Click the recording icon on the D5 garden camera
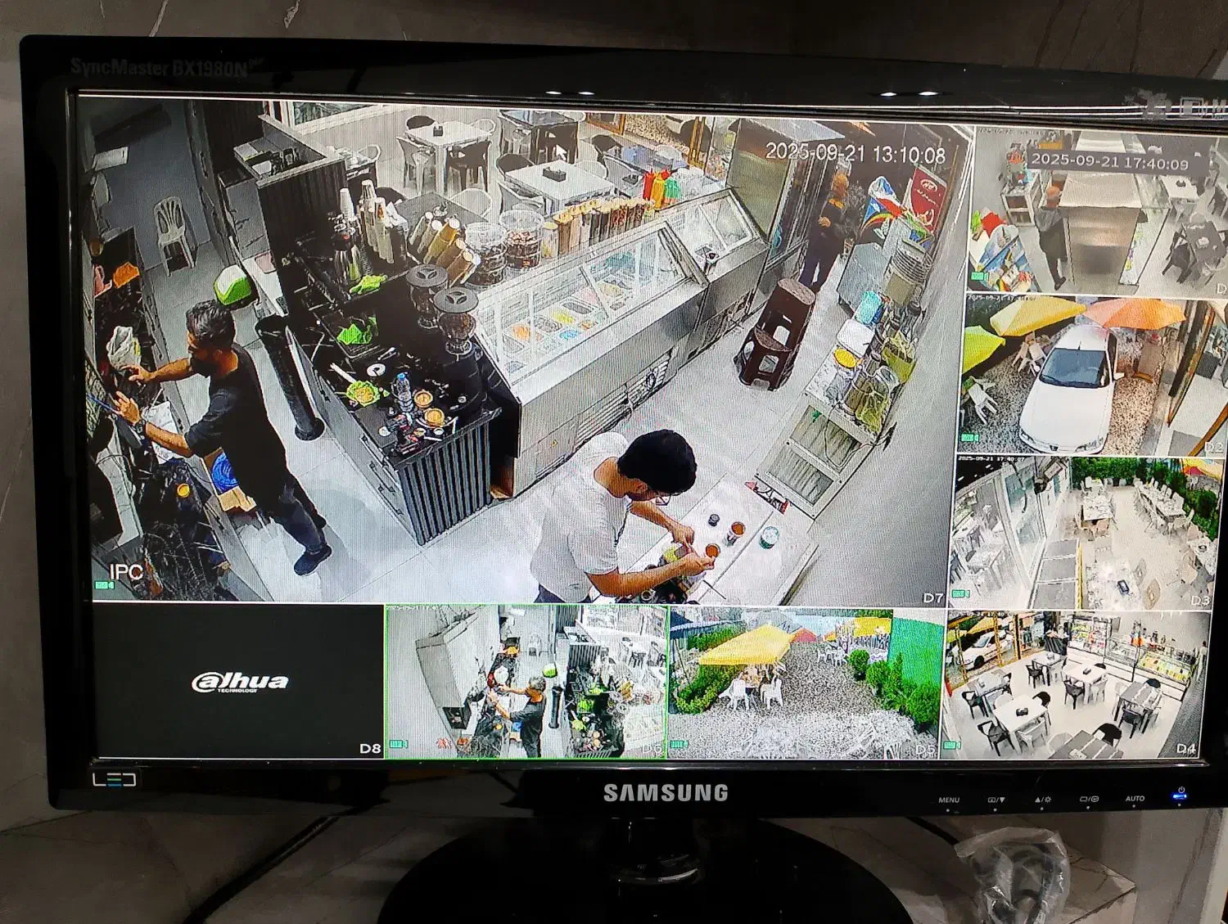The image size is (1228, 924). [x=679, y=745]
